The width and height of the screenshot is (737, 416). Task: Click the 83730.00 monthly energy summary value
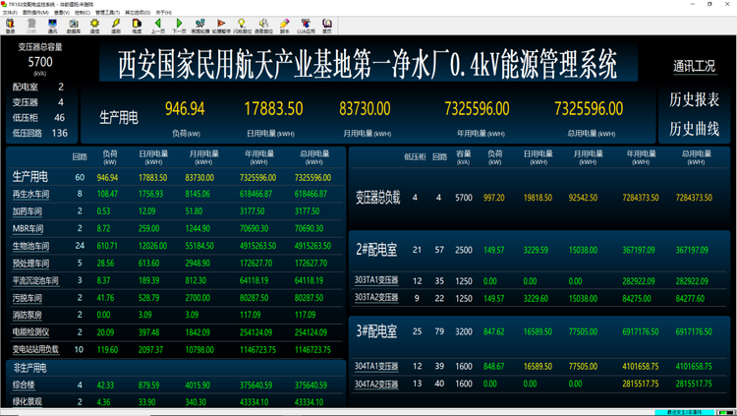pyautogui.click(x=365, y=109)
